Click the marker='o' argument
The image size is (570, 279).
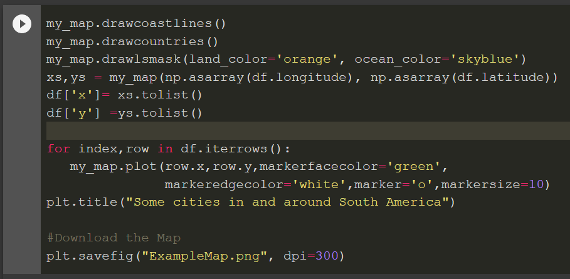pyautogui.click(x=394, y=184)
